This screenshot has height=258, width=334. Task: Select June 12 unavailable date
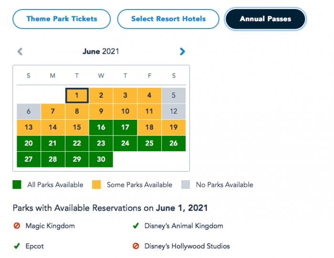pos(173,112)
